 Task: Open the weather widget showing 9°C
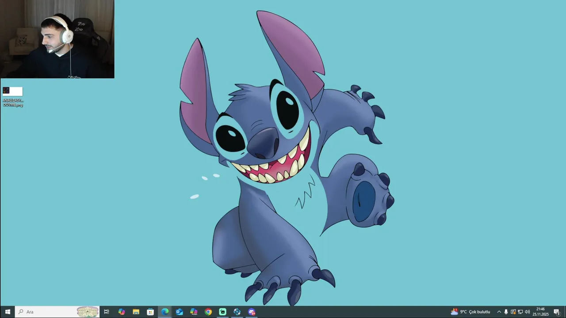pyautogui.click(x=470, y=312)
